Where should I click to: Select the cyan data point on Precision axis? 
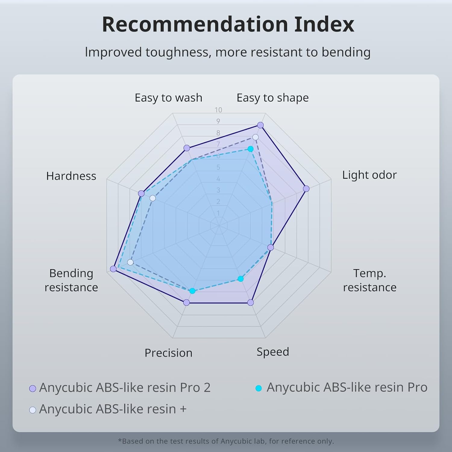tap(192, 291)
